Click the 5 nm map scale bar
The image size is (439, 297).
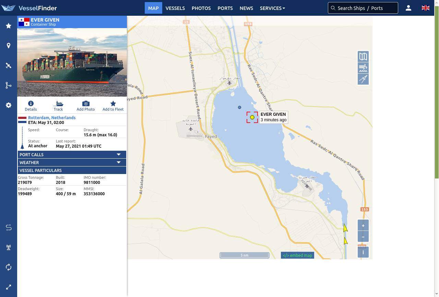(x=245, y=255)
